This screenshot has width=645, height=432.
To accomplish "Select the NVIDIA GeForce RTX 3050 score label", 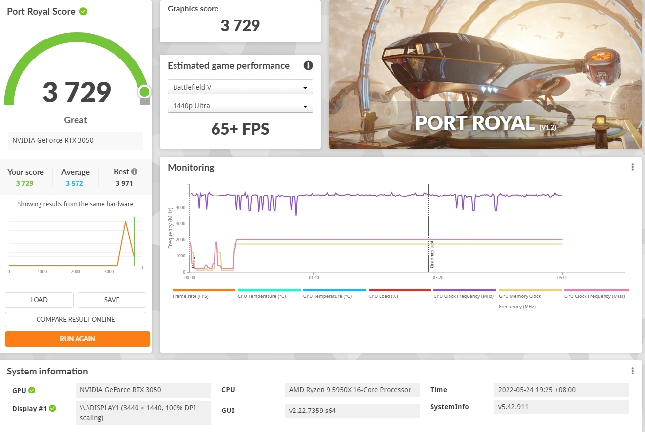I will coord(76,140).
